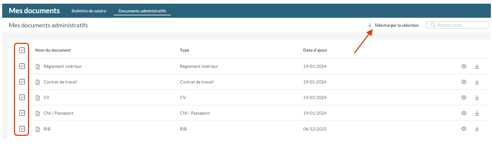This screenshot has height=149, width=492.
Task: Download the CNI / Passeport file
Action: coord(477,113)
